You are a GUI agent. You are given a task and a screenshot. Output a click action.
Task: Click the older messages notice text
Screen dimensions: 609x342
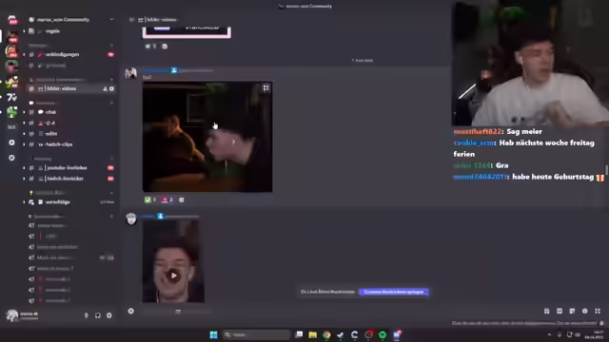click(327, 292)
